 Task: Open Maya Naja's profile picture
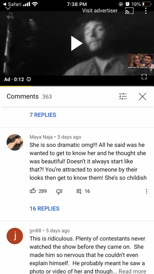[15, 142]
